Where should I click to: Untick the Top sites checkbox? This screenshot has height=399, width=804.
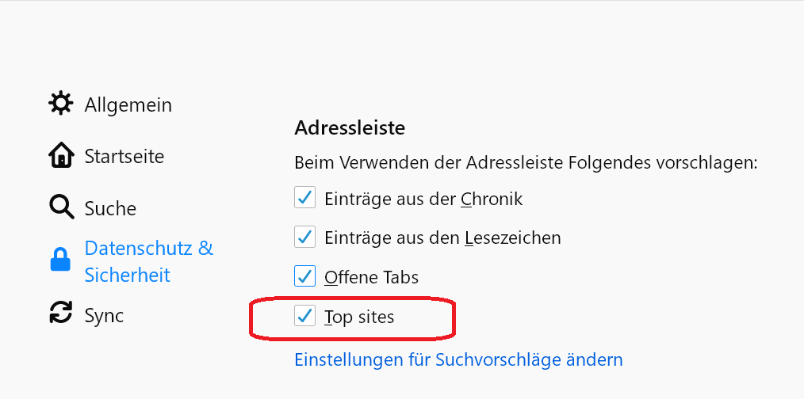(x=305, y=316)
